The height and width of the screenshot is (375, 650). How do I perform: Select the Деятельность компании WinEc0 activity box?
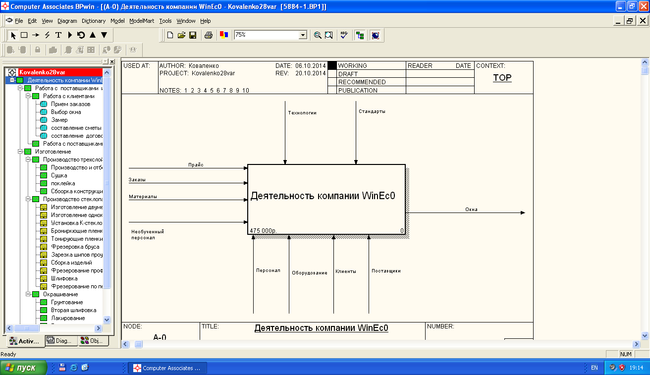pos(326,199)
